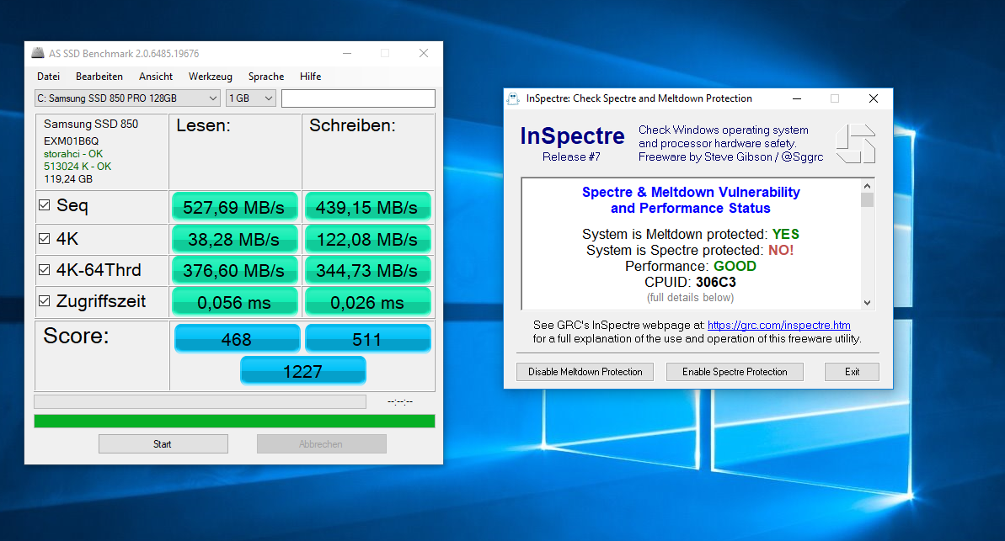Image resolution: width=1005 pixels, height=541 pixels.
Task: Click the InSpectre ghost title bar icon
Action: [x=513, y=98]
